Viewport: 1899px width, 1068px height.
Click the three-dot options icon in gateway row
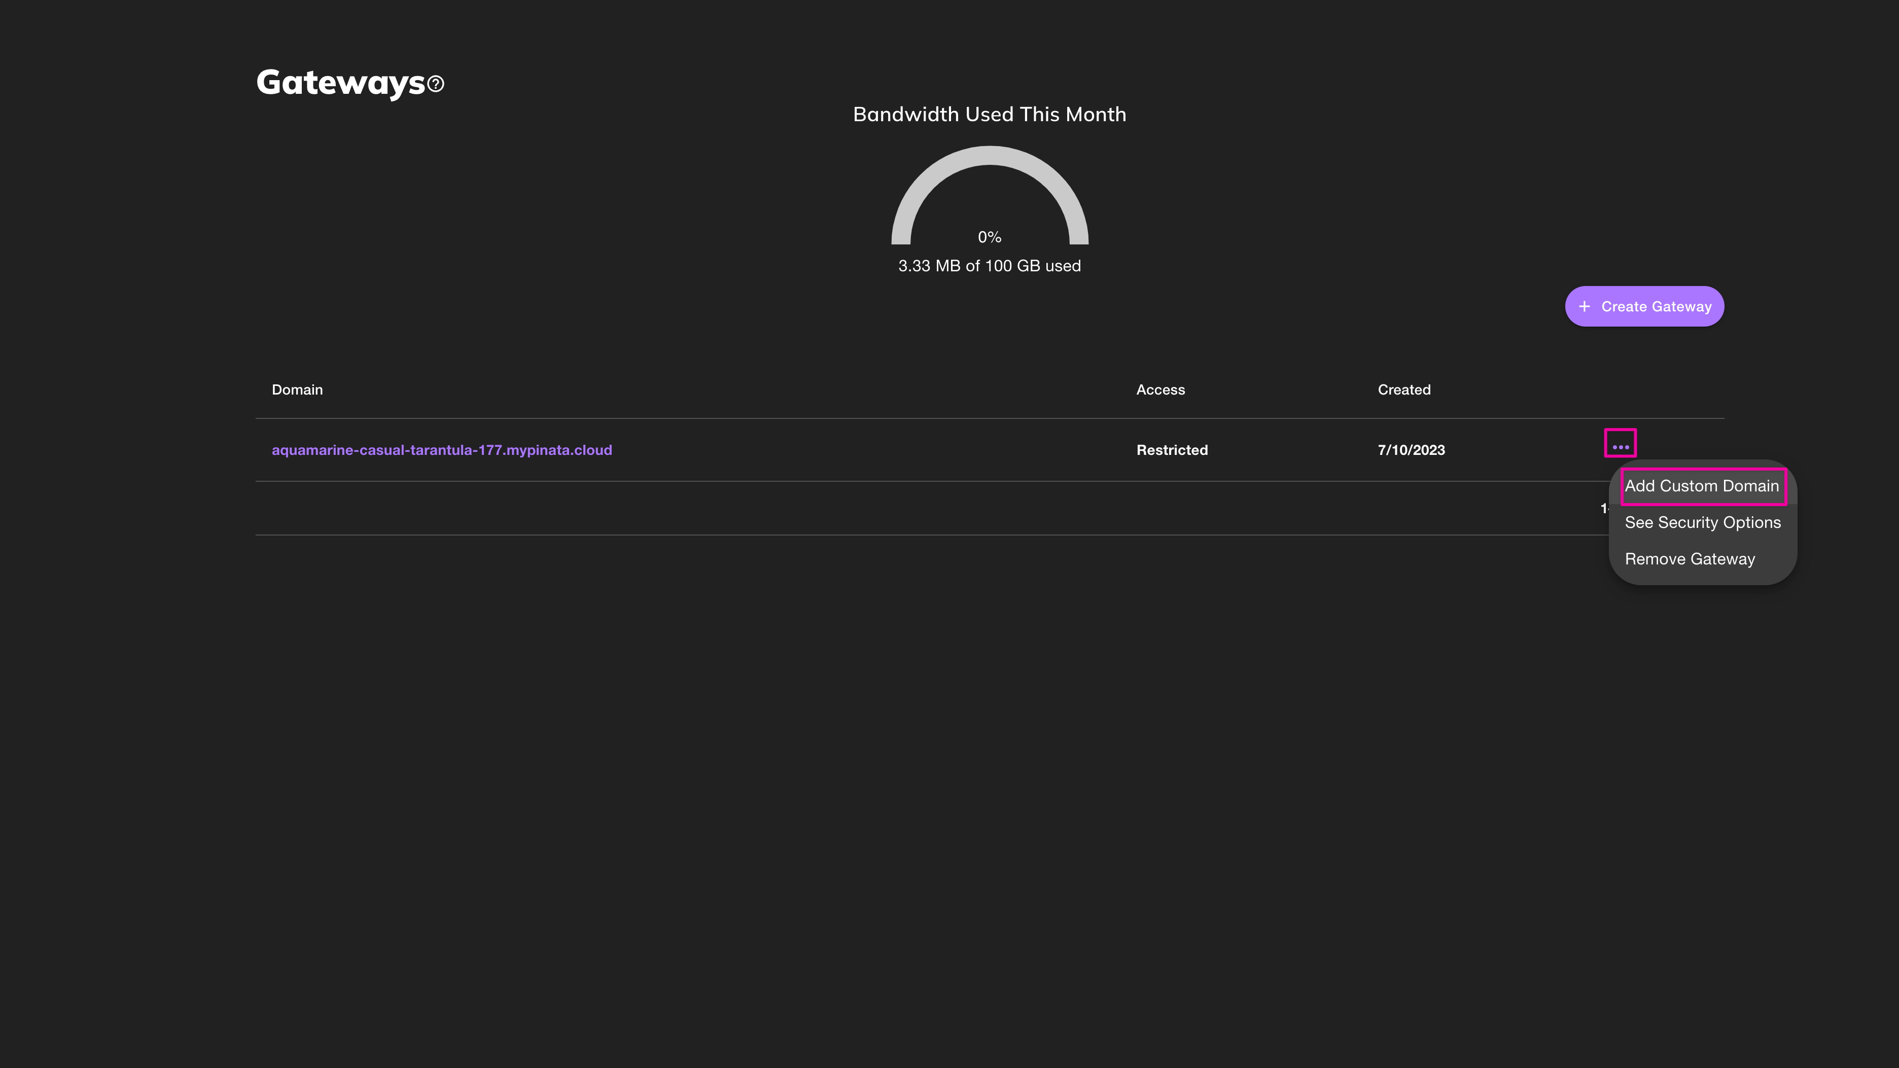pos(1621,447)
